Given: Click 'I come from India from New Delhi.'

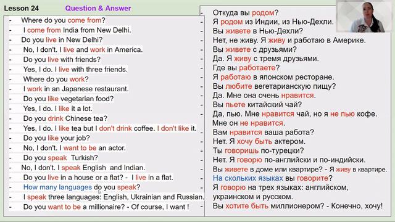Looking at the screenshot, I should click(x=77, y=30).
